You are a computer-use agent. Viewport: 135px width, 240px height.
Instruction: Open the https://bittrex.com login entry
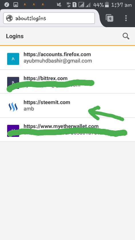click(67, 82)
